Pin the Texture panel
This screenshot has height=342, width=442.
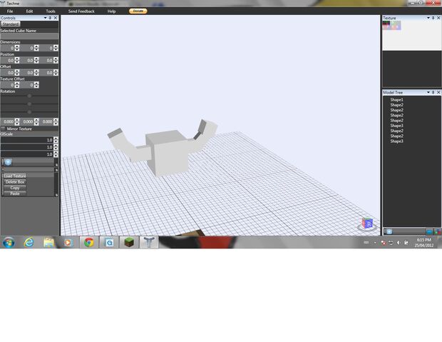(x=433, y=18)
